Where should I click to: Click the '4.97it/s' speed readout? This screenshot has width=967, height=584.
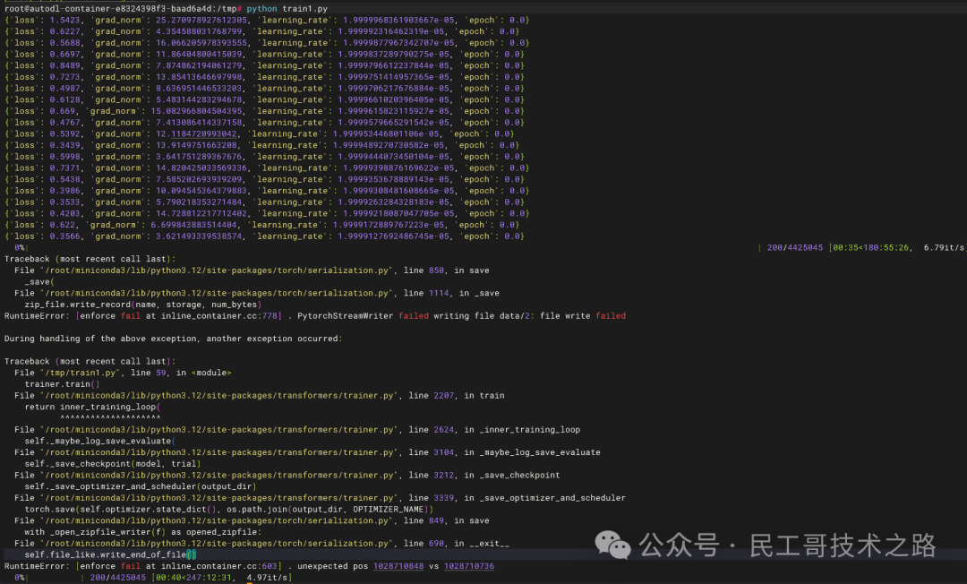(269, 578)
